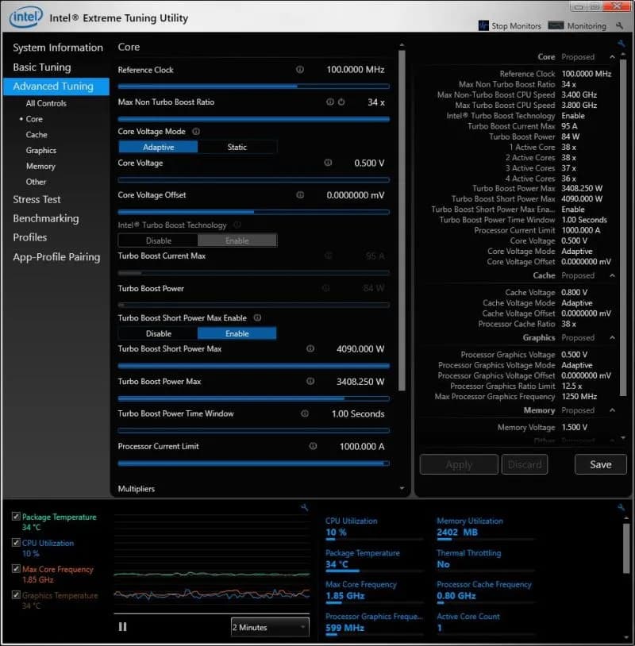This screenshot has height=646, width=635.
Task: Click the Core Voltage Offset slider
Action: tap(253, 212)
